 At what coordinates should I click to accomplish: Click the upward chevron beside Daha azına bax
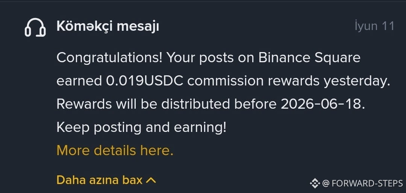click(151, 180)
